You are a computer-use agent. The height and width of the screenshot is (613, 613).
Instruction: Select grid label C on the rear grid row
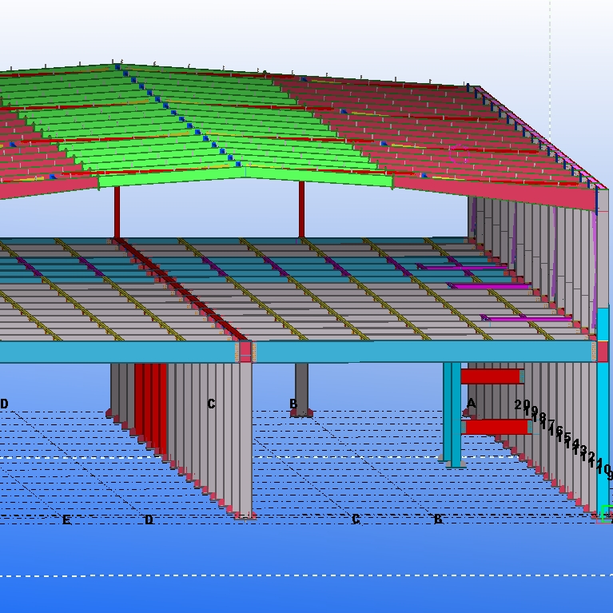click(x=211, y=404)
